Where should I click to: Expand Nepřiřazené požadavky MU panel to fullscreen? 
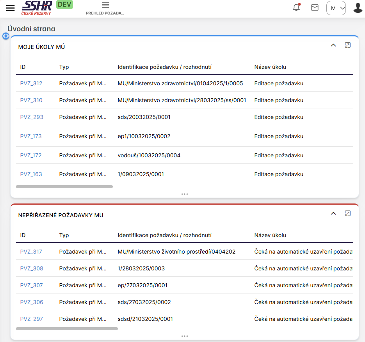(347, 213)
